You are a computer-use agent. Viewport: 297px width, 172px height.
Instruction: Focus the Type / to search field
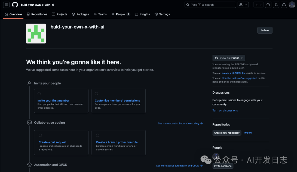tap(210, 5)
